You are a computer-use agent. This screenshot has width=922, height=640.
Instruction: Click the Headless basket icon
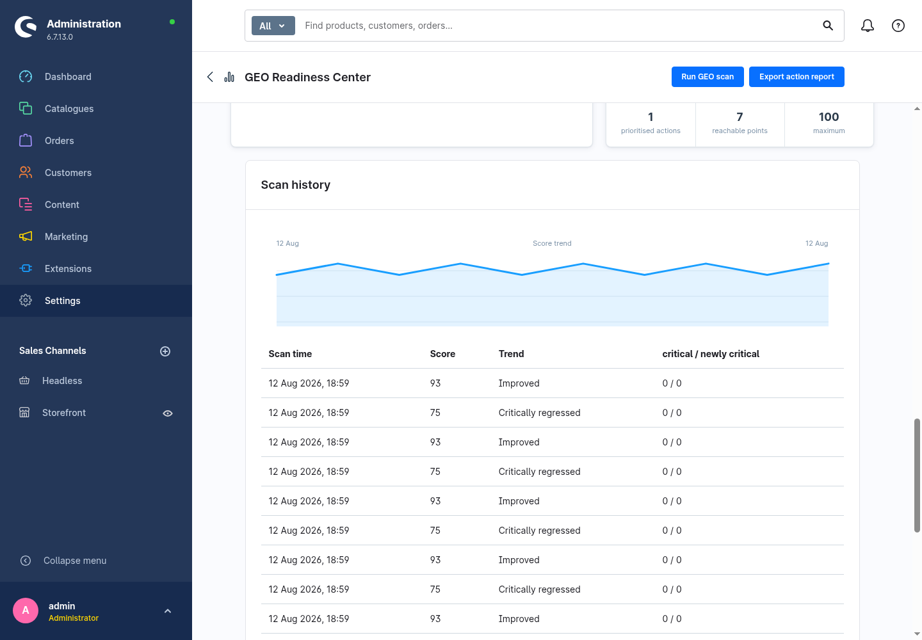(24, 381)
